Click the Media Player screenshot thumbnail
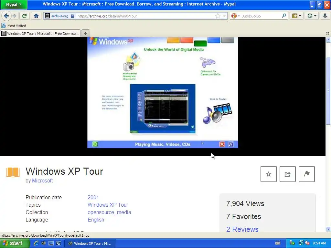Image resolution: width=331 pixels, height=248 pixels. [x=163, y=108]
